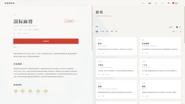Image resolution: width=185 pixels, height=104 pixels.
Task: Open the 斗地主 game card
Action: point(116,68)
